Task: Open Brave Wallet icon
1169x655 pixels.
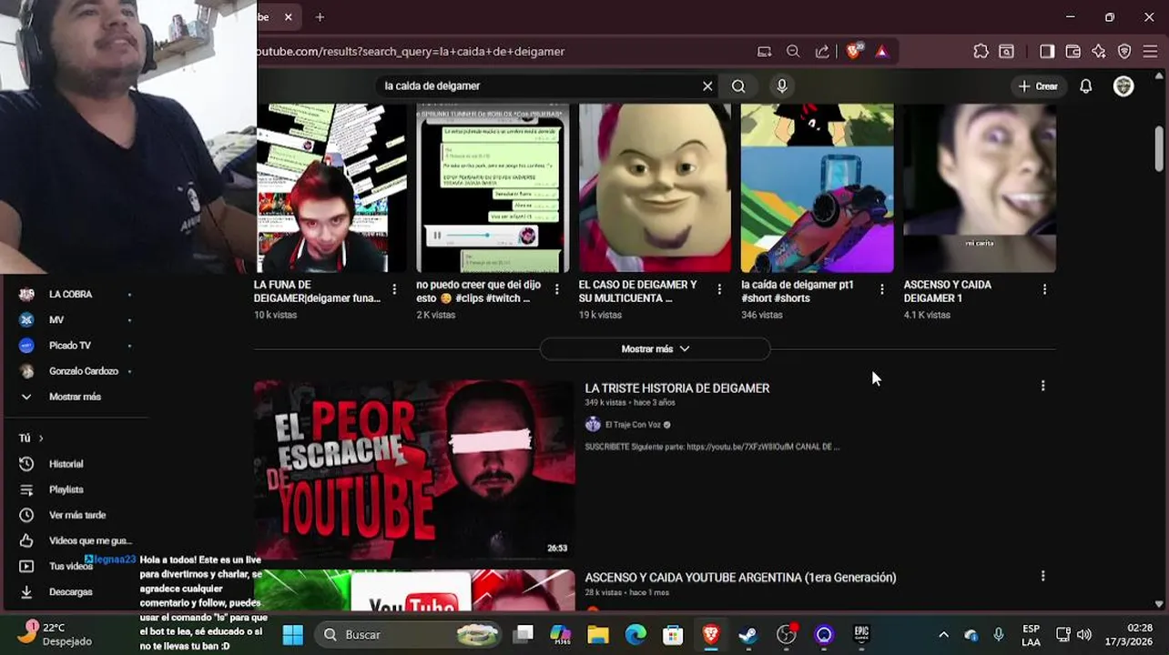Action: coord(1073,52)
